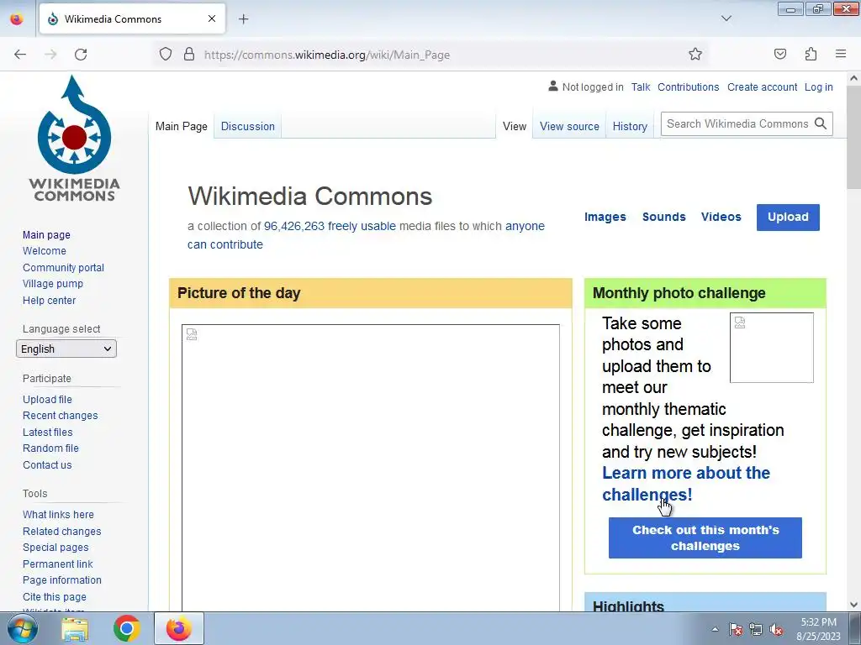Click the Upload button
The image size is (861, 645).
pos(788,218)
